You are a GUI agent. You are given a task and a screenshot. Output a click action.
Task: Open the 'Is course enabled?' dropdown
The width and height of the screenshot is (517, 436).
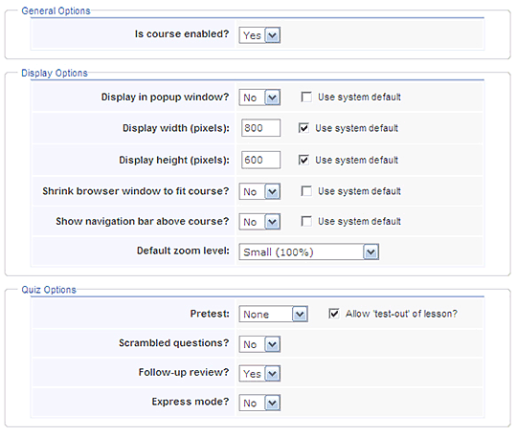click(x=259, y=35)
